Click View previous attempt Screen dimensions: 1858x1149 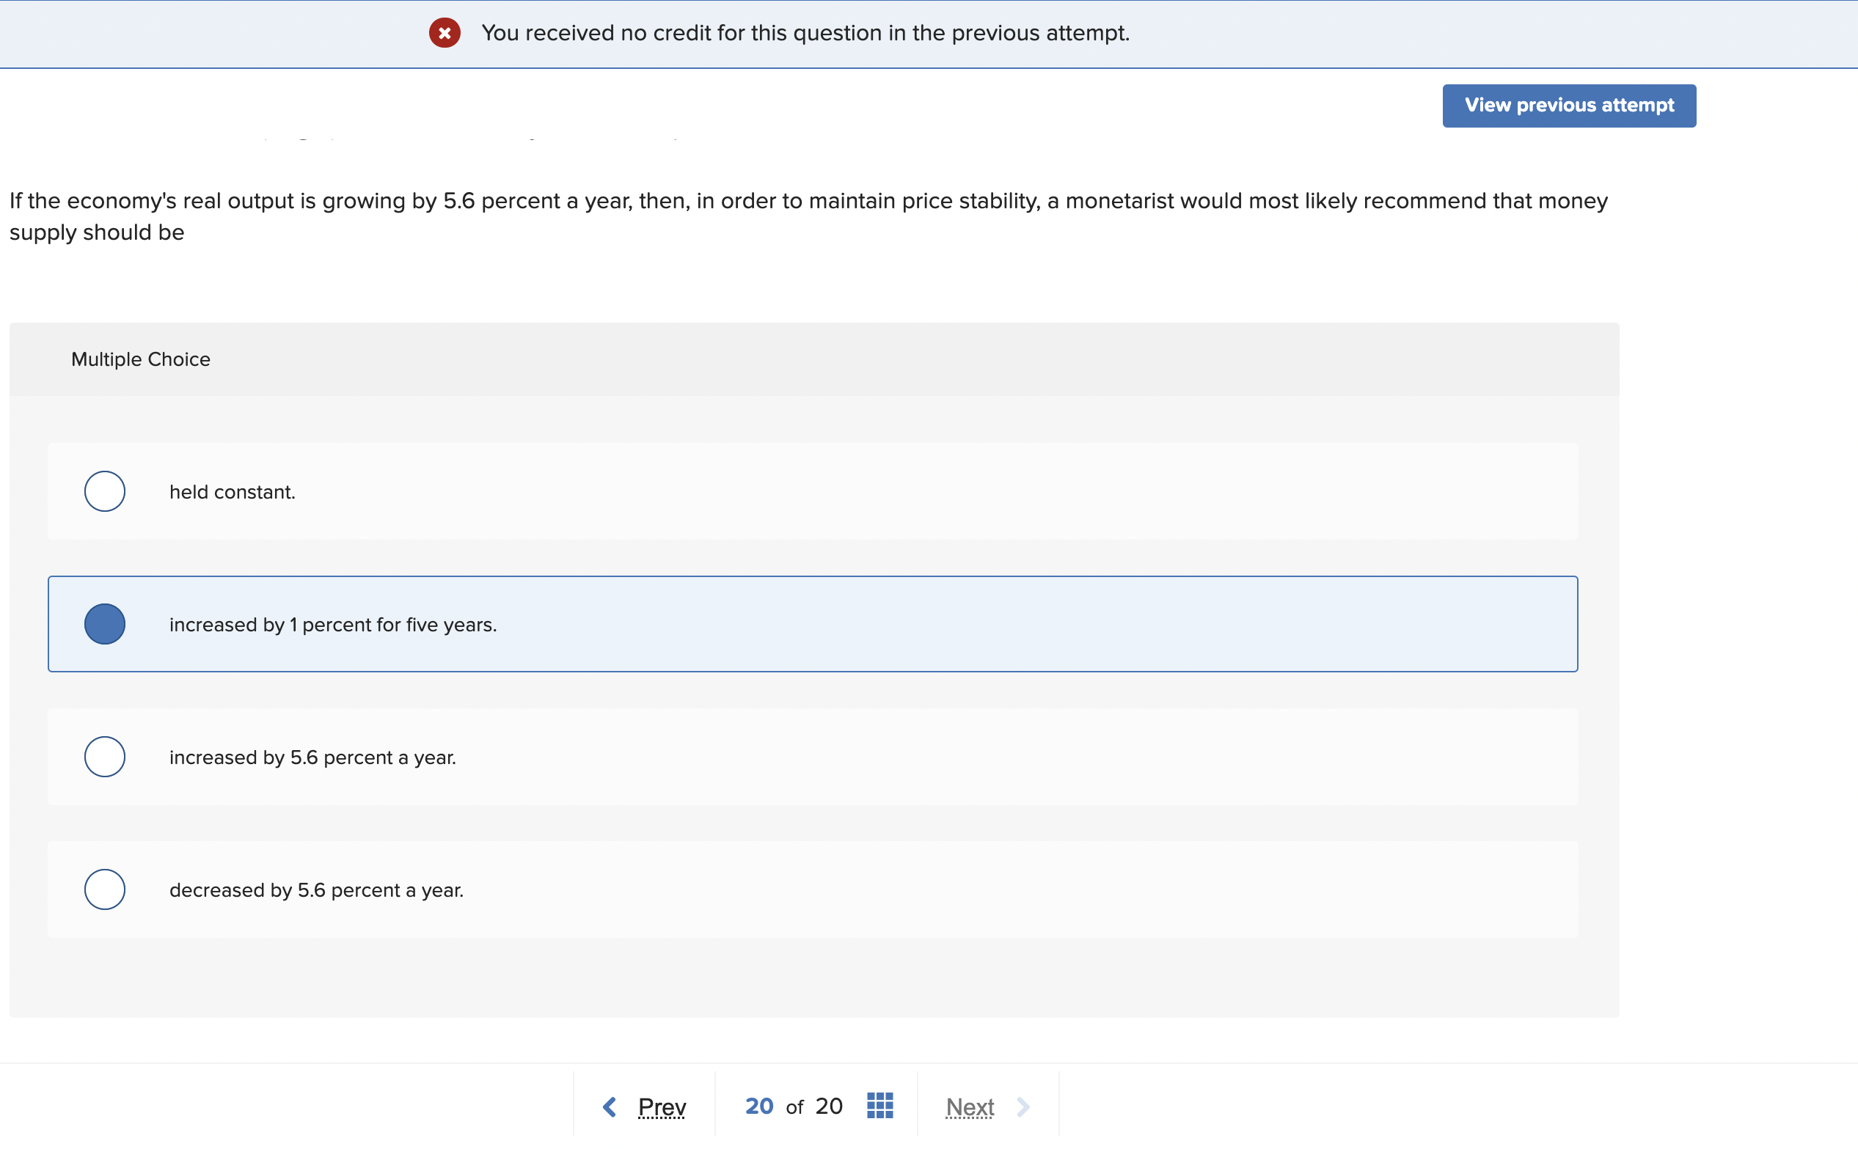pos(1568,105)
